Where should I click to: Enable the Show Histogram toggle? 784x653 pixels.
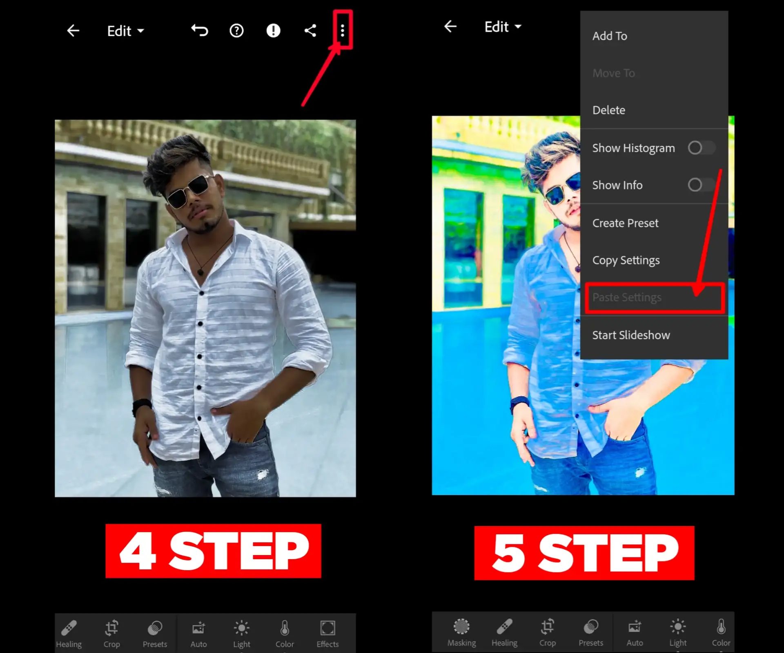[702, 148]
